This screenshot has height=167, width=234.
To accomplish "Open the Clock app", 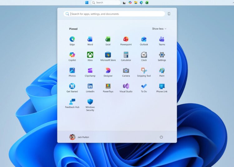I will coord(144,56).
